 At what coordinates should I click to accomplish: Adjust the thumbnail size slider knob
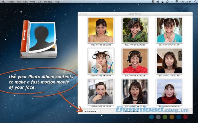coord(176,111)
